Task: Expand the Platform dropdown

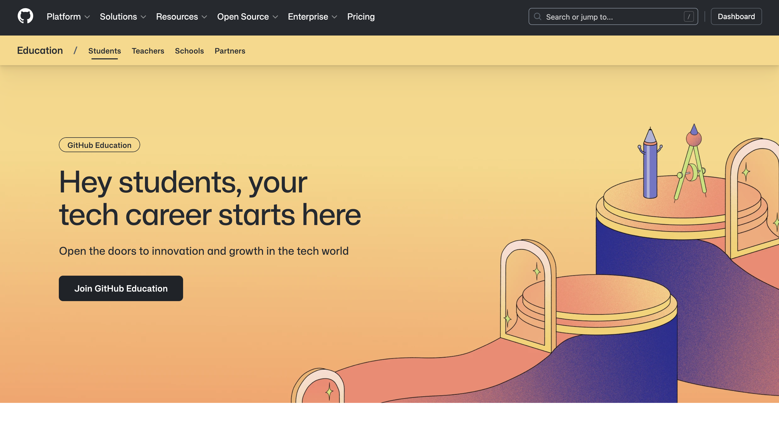Action: (68, 17)
